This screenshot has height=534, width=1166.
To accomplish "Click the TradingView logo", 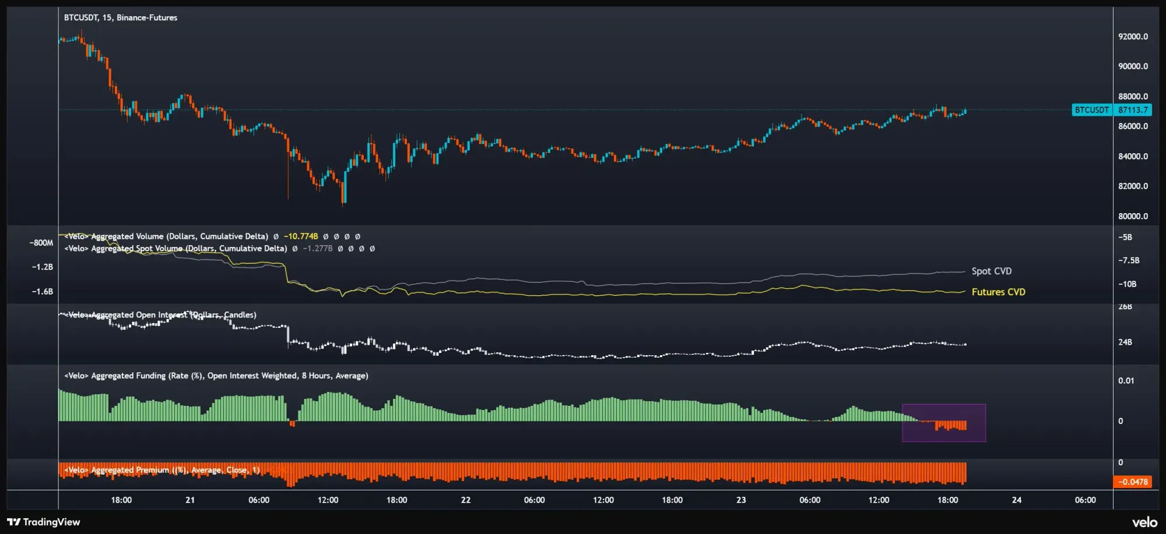I will [x=44, y=522].
